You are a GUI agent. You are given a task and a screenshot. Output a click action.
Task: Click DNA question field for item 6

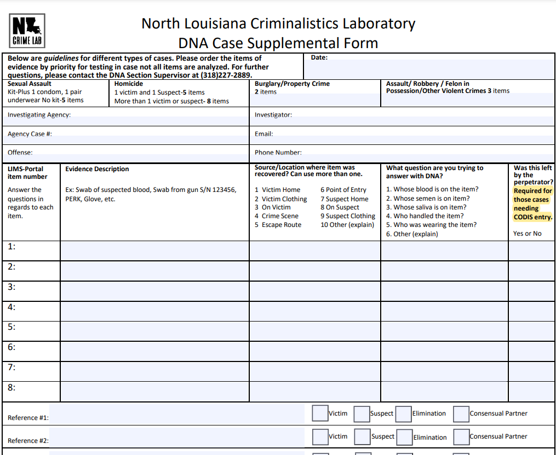click(445, 352)
